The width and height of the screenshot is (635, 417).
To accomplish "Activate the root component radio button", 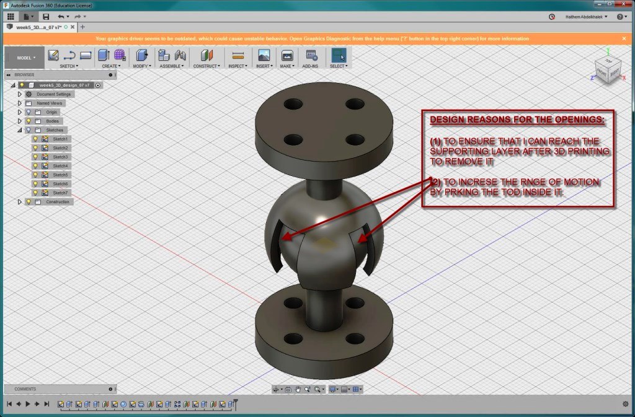I will click(x=98, y=86).
